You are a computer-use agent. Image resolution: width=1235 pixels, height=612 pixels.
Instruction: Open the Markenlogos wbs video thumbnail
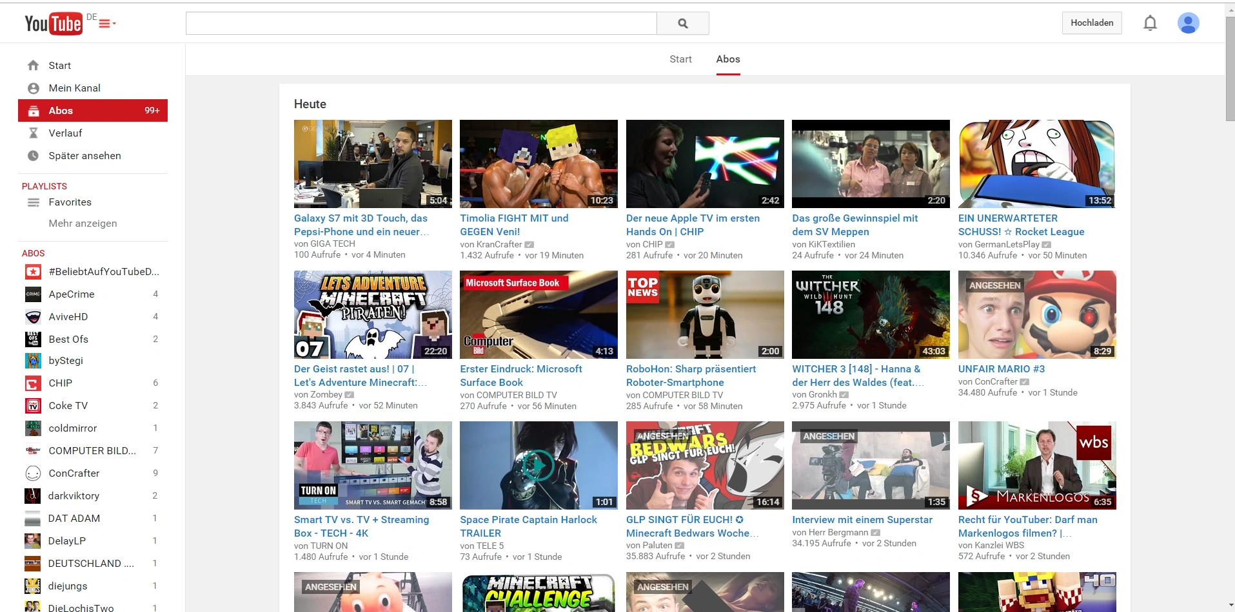(1037, 465)
